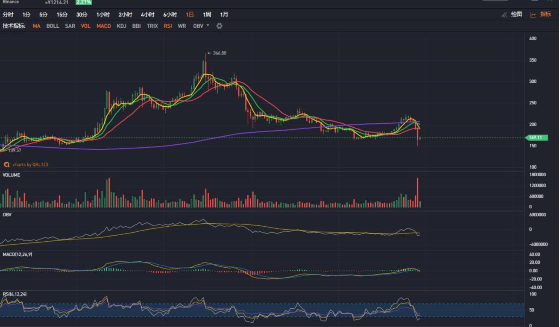The image size is (560, 327).
Task: Click the pencil drawing tool icon
Action: [504, 15]
